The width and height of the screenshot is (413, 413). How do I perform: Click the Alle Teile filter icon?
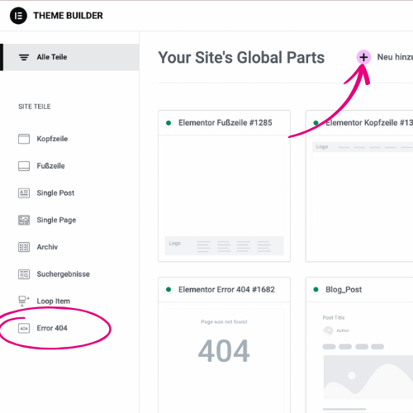[x=24, y=57]
